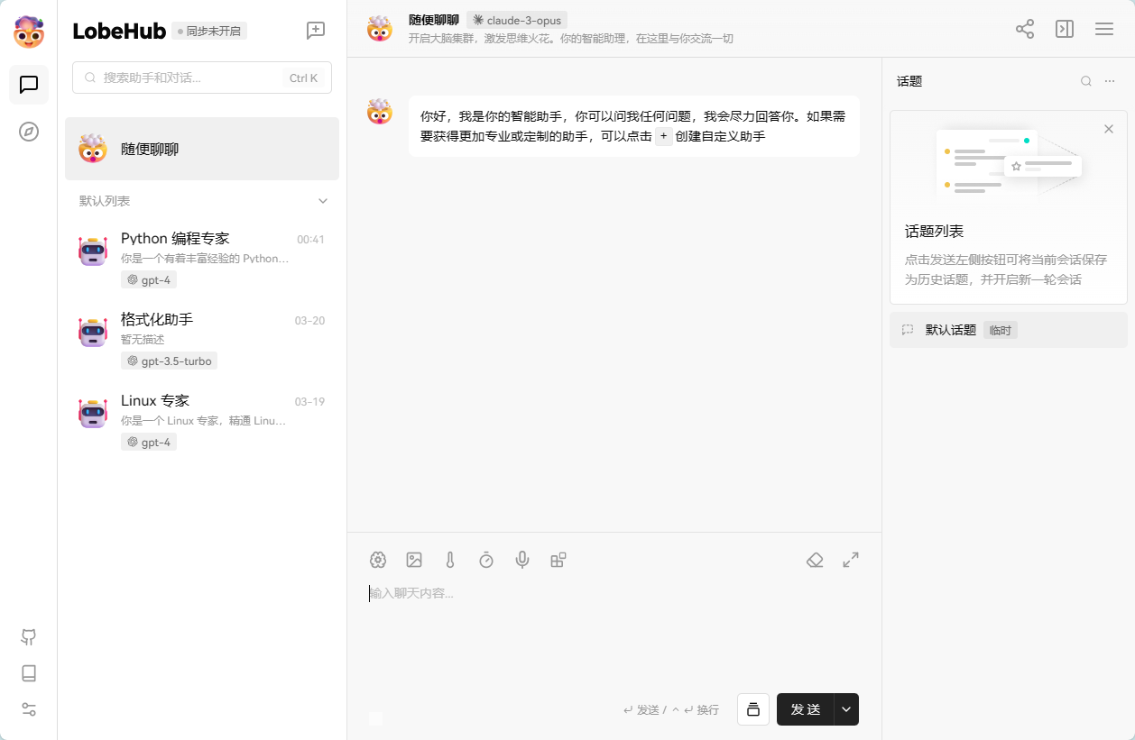This screenshot has height=740, width=1135.
Task: Toggle the topic panel sidebar visibility
Action: [1065, 29]
